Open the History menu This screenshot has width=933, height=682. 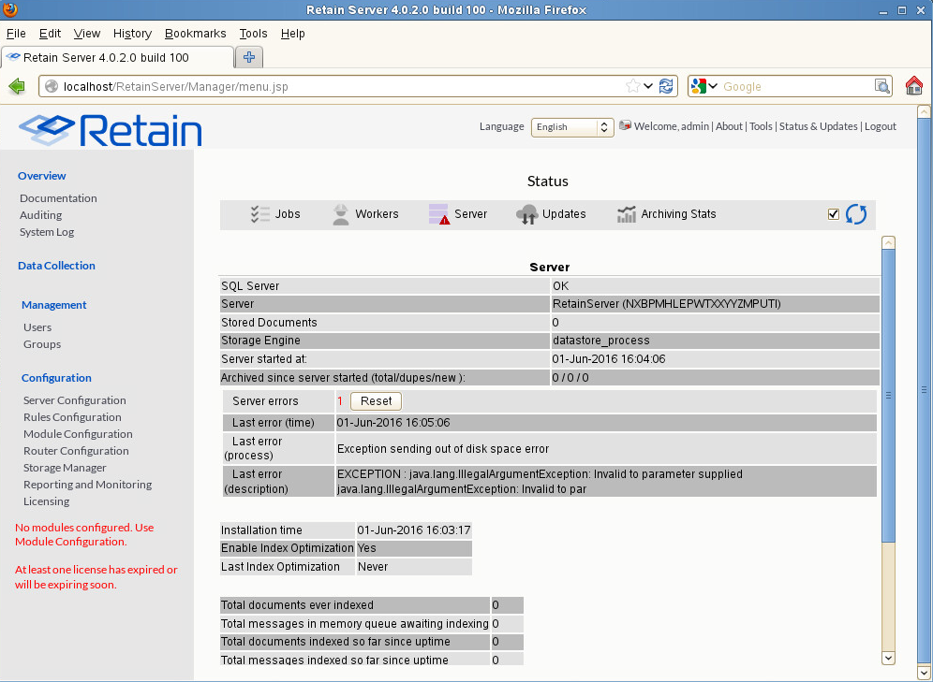tap(132, 34)
